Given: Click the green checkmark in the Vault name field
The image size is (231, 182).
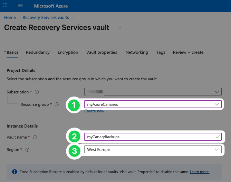Looking at the screenshot, I should pyautogui.click(x=218, y=137).
